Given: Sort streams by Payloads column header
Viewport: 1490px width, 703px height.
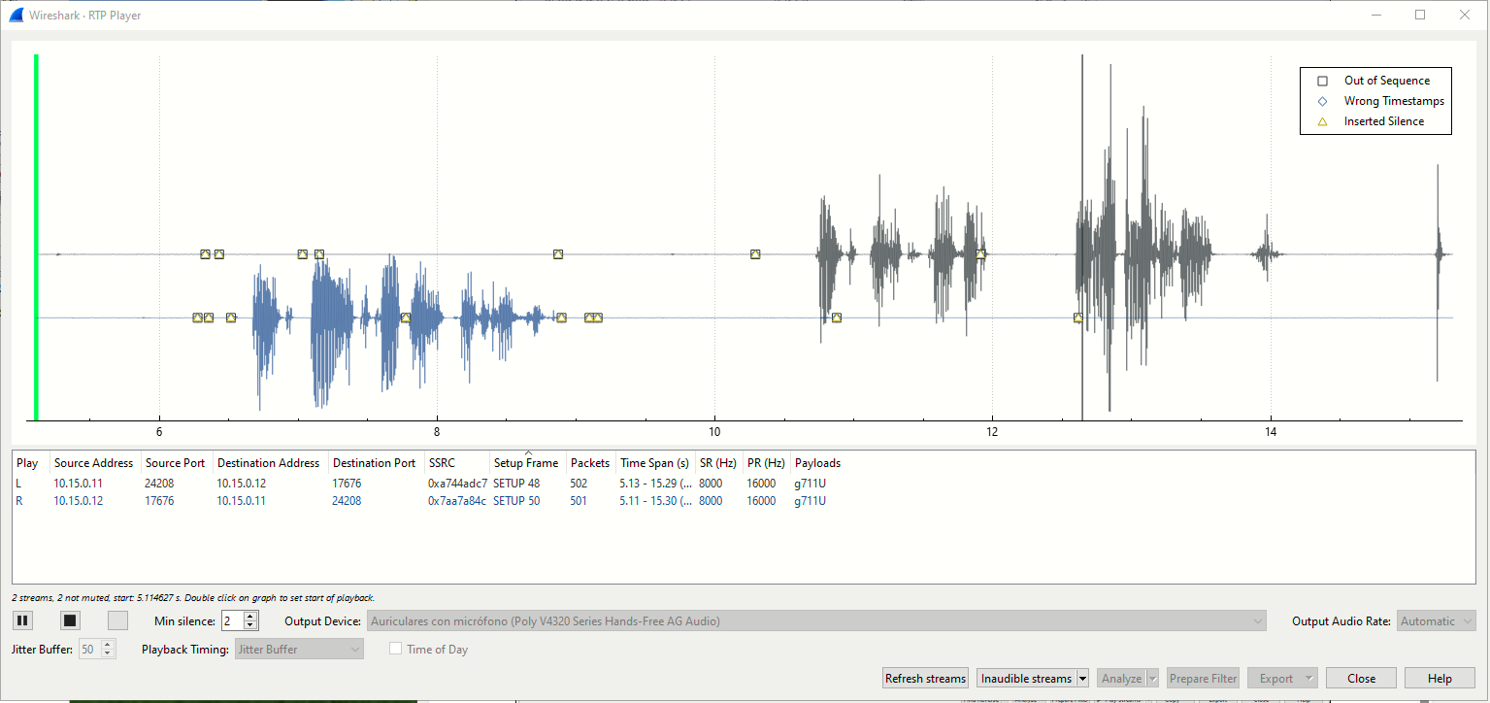Looking at the screenshot, I should tap(817, 463).
